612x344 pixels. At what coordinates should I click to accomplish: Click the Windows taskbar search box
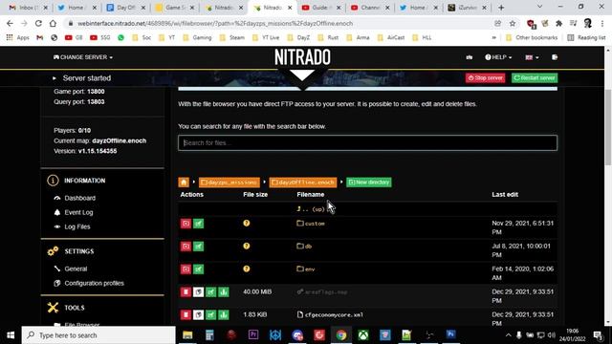[x=98, y=335]
